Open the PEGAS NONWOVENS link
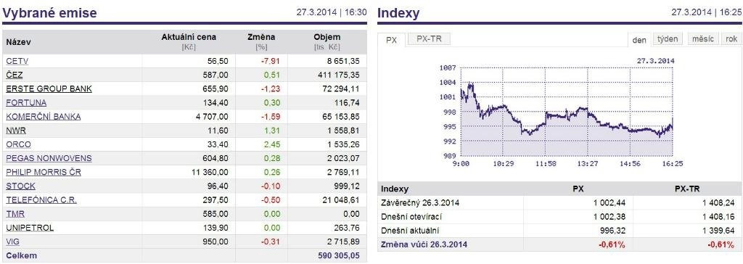 pyautogui.click(x=49, y=158)
